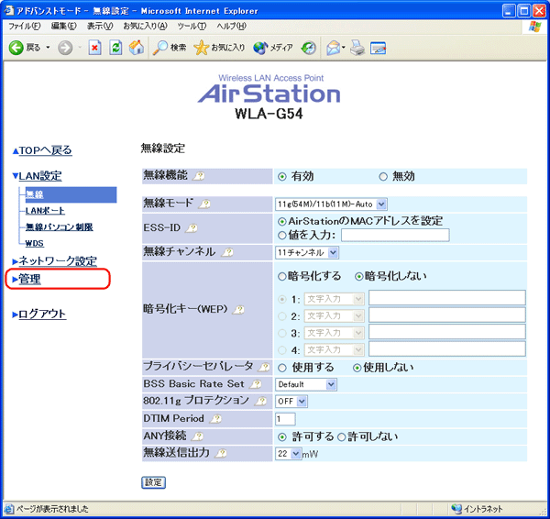Click the ESS-ID value input field
550x519 pixels.
click(394, 235)
